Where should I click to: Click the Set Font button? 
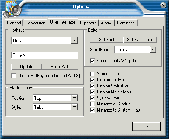pos(107,40)
